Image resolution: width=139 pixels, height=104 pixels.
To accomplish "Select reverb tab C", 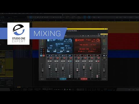I will [x=91, y=79].
